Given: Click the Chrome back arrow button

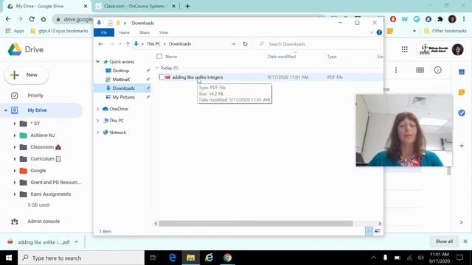Looking at the screenshot, I should coord(8,19).
